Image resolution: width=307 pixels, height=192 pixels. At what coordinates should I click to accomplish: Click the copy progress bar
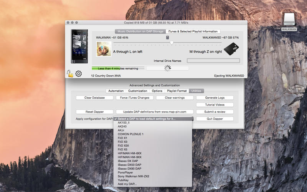point(118,68)
